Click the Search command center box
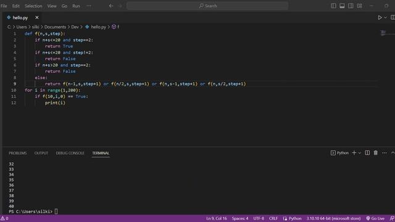This screenshot has width=395, height=222. [x=207, y=6]
